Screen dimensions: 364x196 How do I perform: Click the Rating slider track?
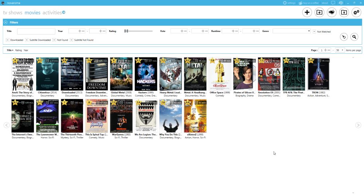[140, 31]
